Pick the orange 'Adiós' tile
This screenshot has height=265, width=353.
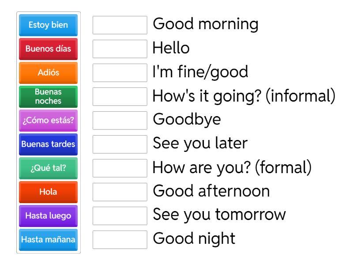(x=49, y=73)
